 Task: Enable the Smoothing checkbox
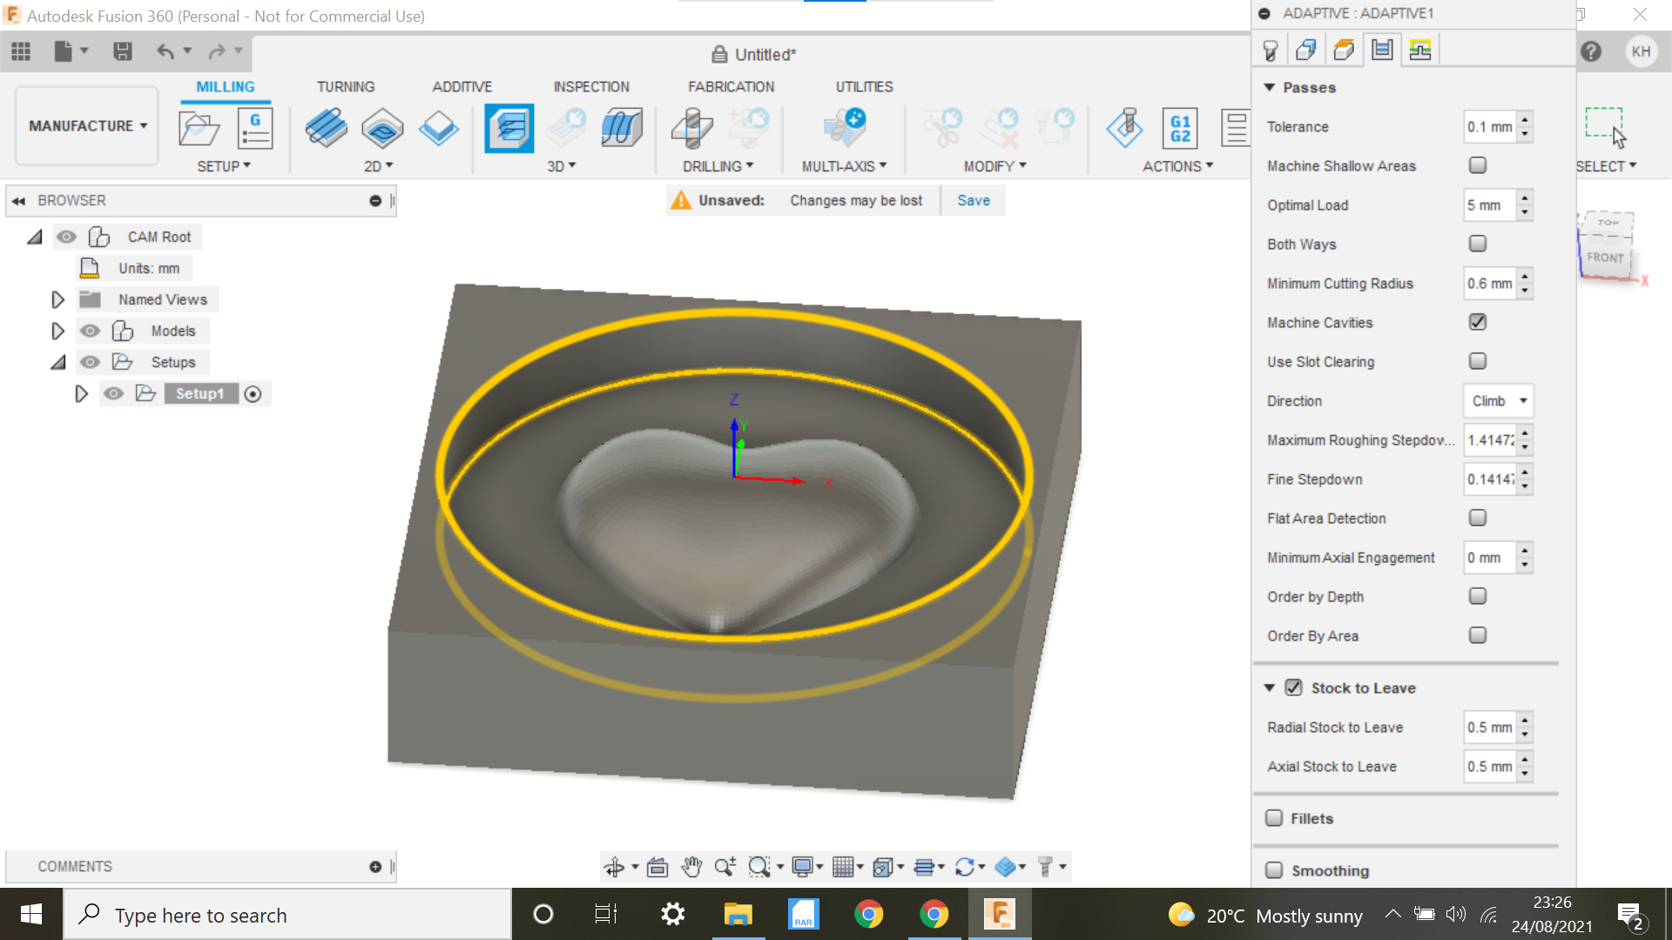(1274, 870)
